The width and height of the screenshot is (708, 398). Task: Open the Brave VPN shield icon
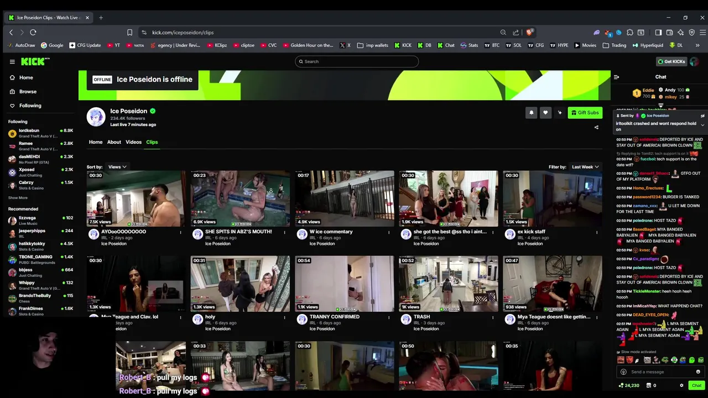pyautogui.click(x=691, y=33)
